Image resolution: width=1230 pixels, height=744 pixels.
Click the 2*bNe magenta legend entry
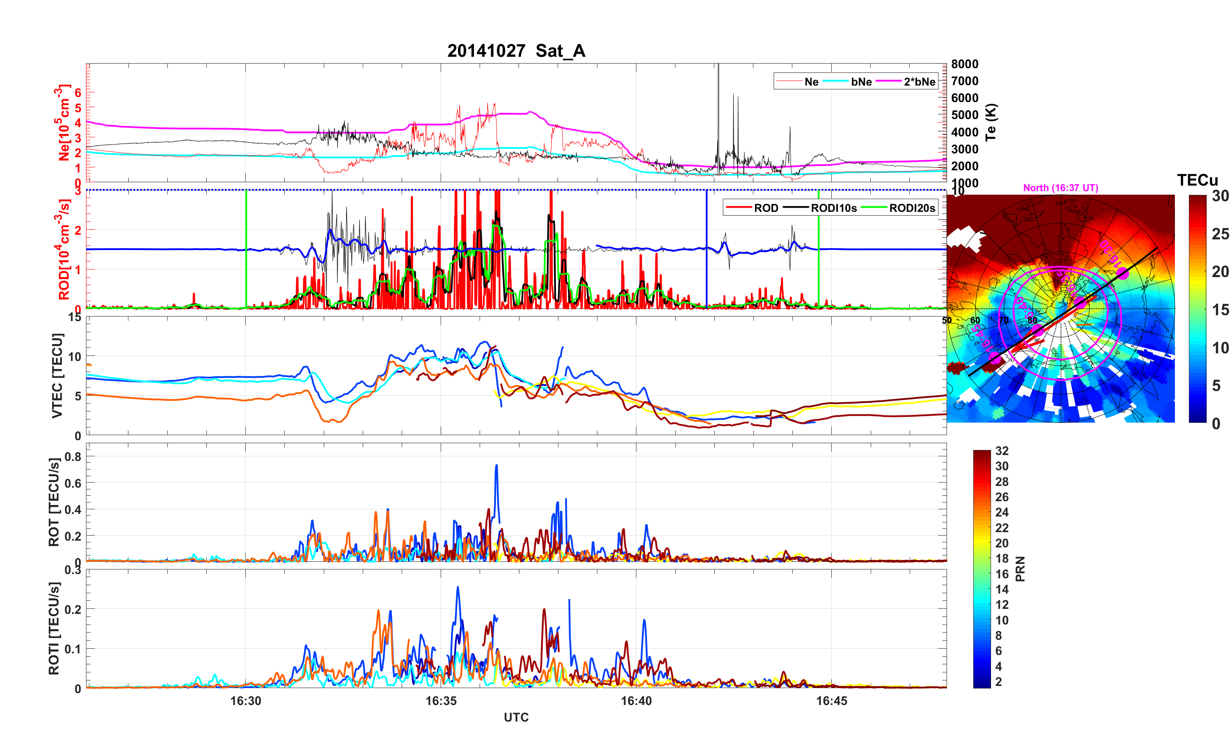click(919, 81)
